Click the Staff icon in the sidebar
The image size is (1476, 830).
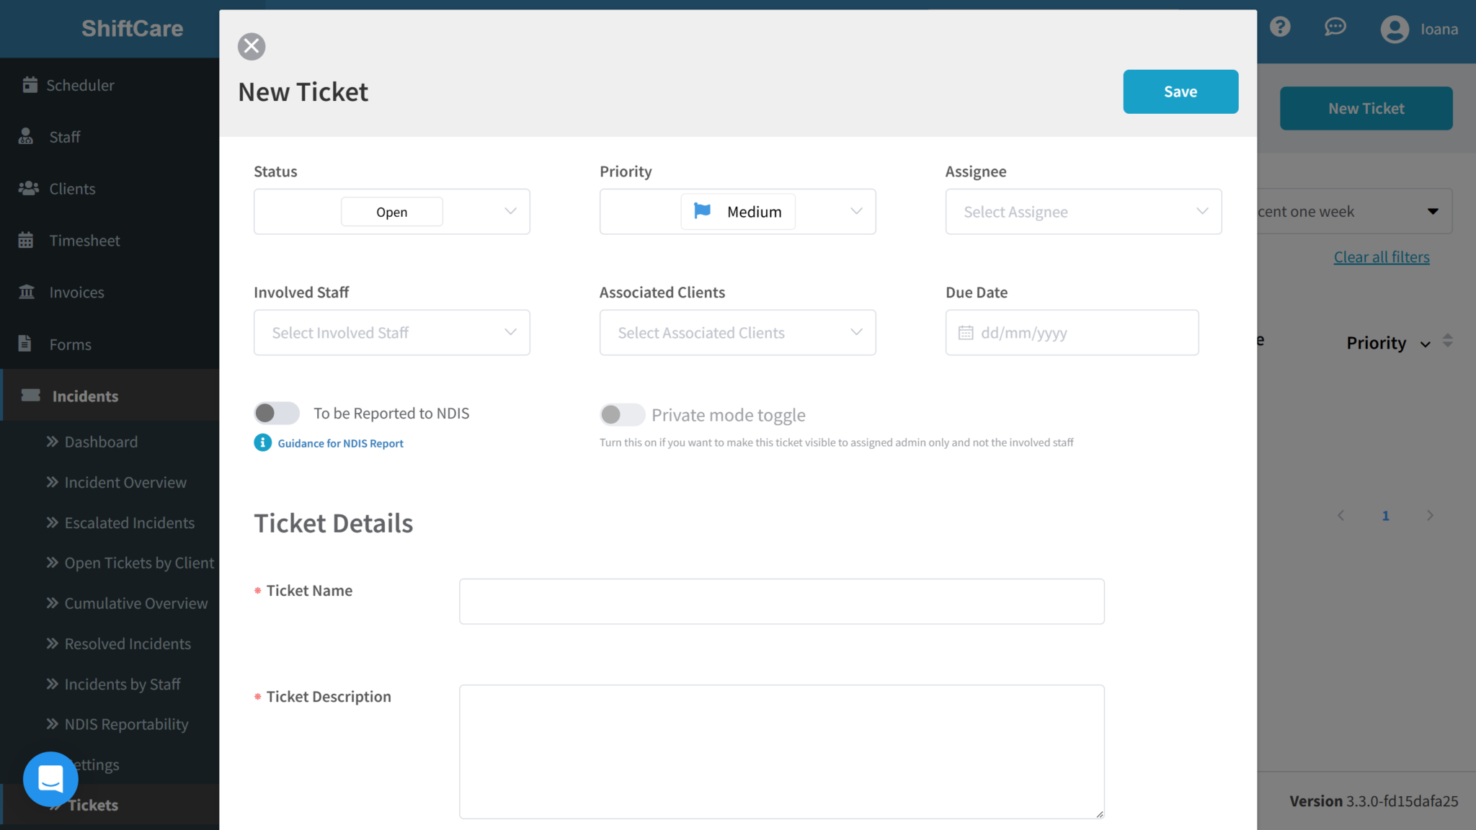[25, 136]
